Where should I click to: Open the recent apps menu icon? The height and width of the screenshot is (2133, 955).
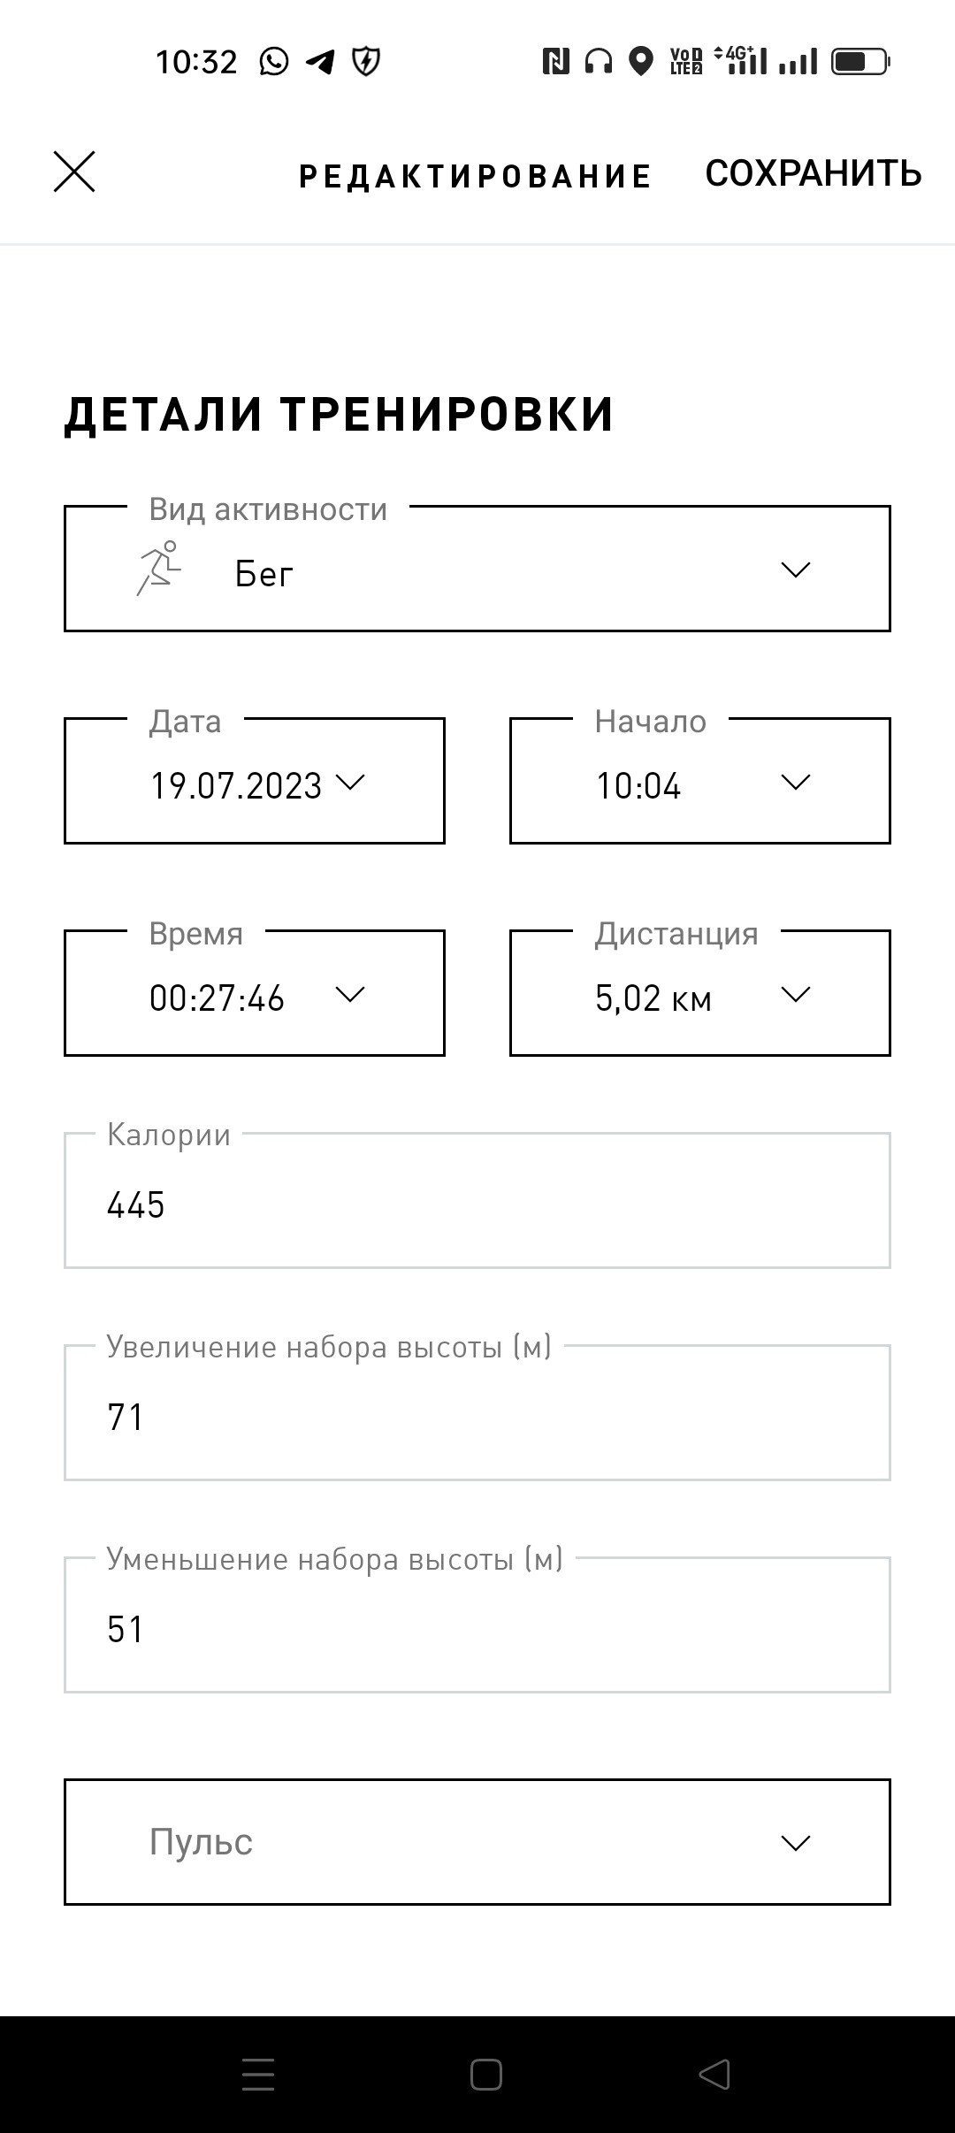258,2074
